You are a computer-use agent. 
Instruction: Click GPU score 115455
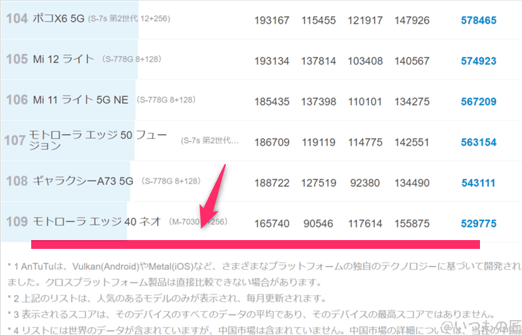[x=318, y=20]
